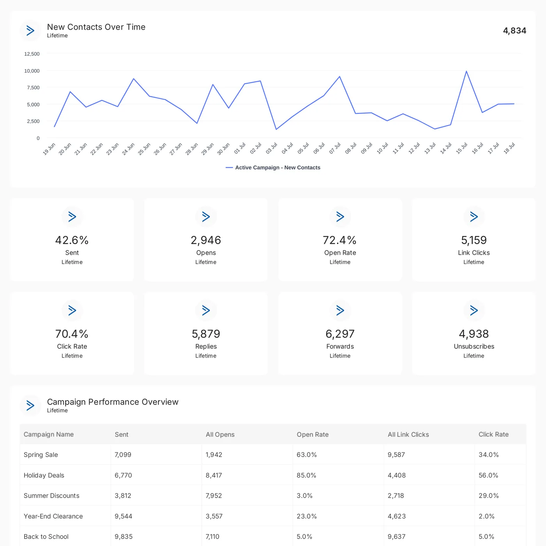Click the ActiveCampaign icon on the Click Rate card
This screenshot has height=546, width=546.
72,310
